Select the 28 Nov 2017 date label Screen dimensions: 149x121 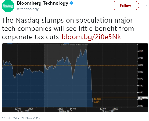click(x=65, y=111)
